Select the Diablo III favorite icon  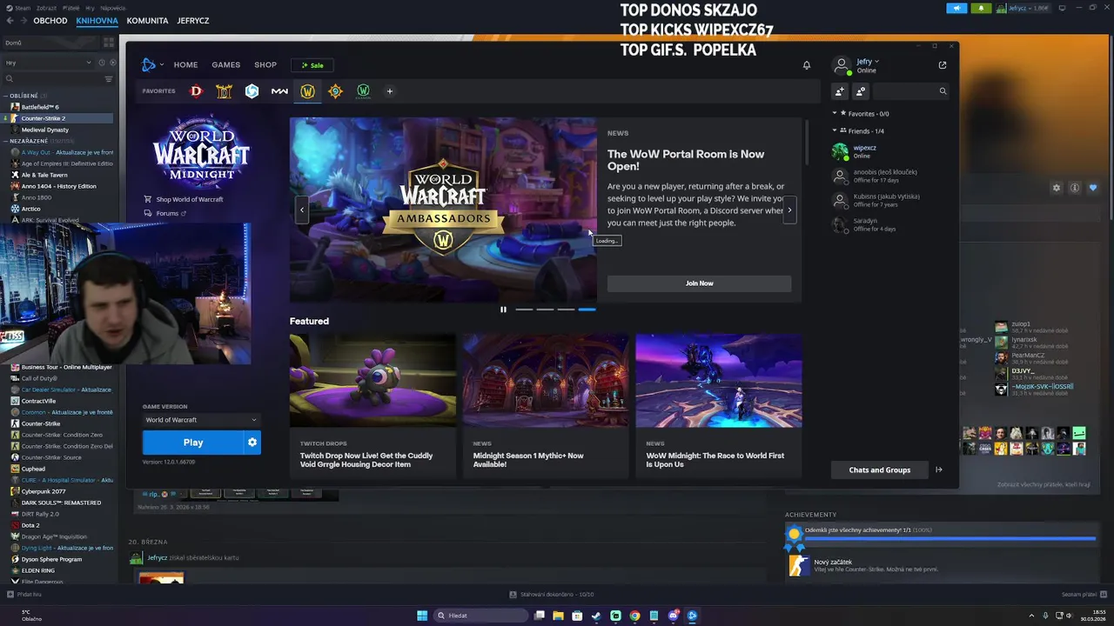coord(224,91)
